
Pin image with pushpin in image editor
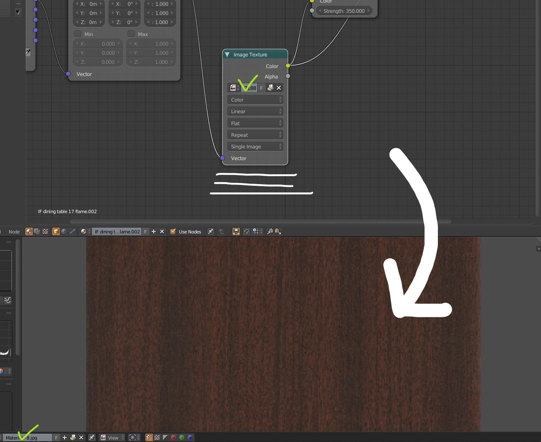point(92,437)
